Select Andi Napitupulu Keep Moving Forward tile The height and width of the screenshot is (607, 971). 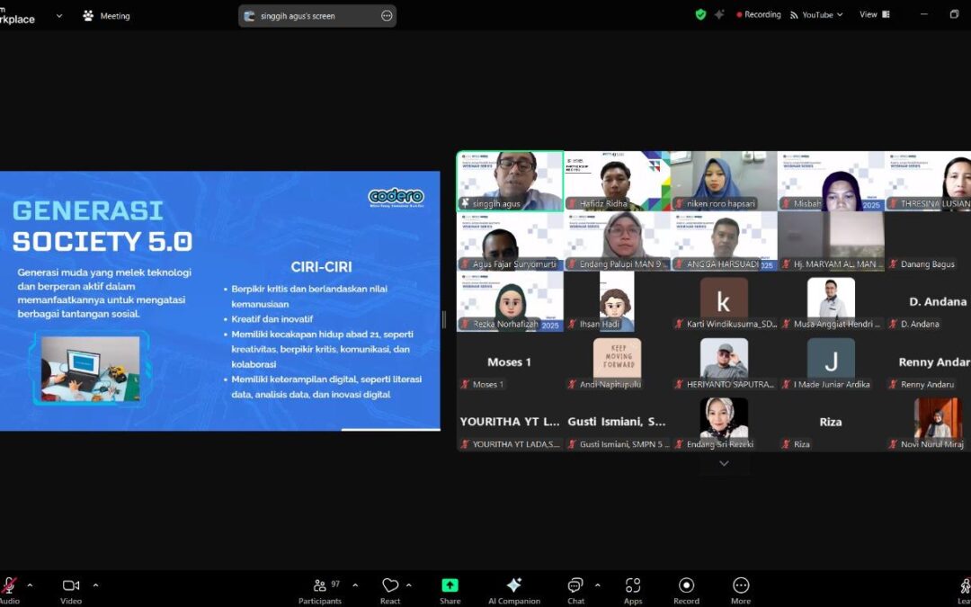tap(617, 362)
